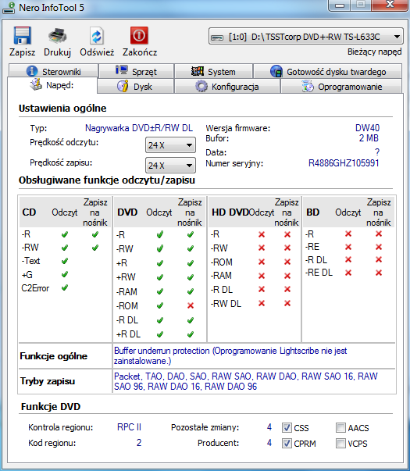Toggle the CPRM checkbox

point(287,443)
